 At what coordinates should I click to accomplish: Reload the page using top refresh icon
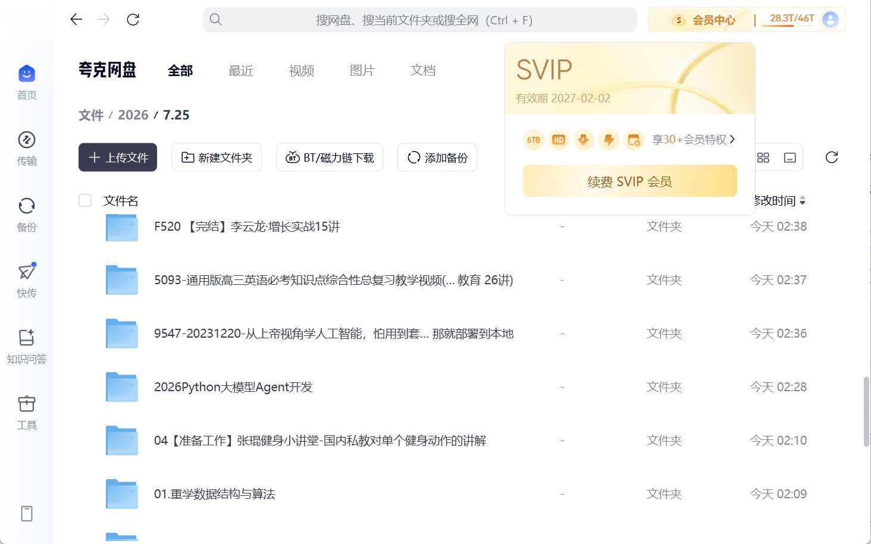133,20
